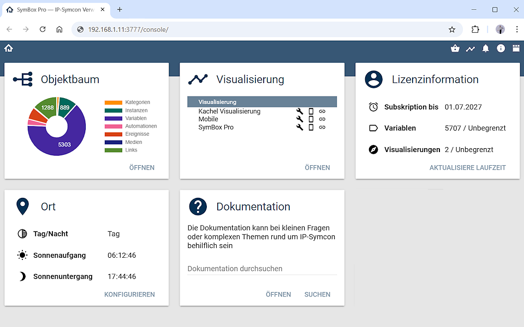Click the window layout icon in header

pyautogui.click(x=516, y=49)
